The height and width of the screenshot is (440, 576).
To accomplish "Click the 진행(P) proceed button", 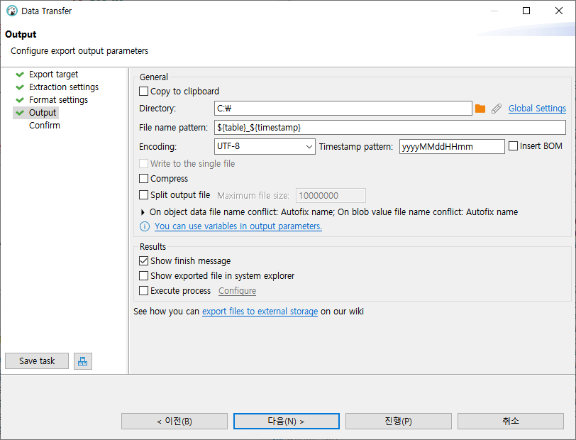I will [x=398, y=422].
